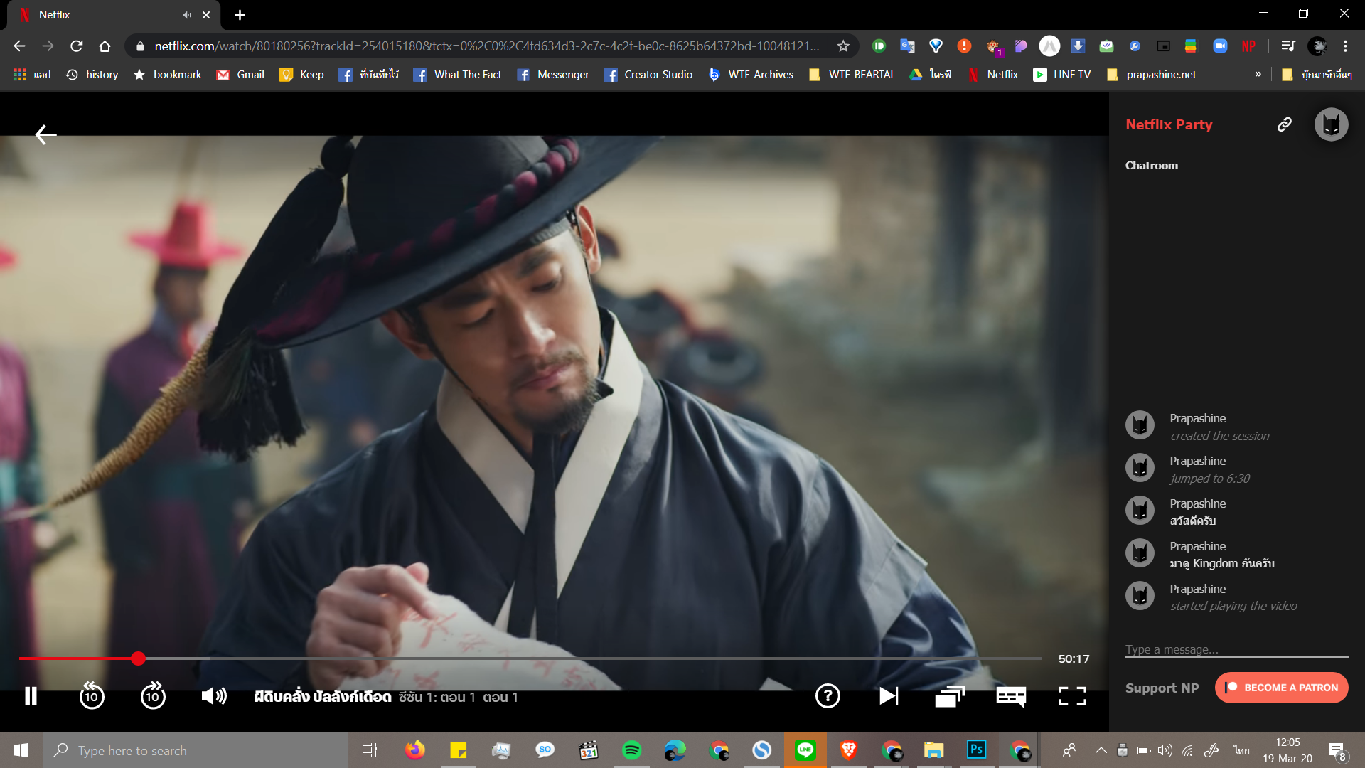This screenshot has width=1365, height=768.
Task: Open the media control playlist icon
Action: [1288, 46]
